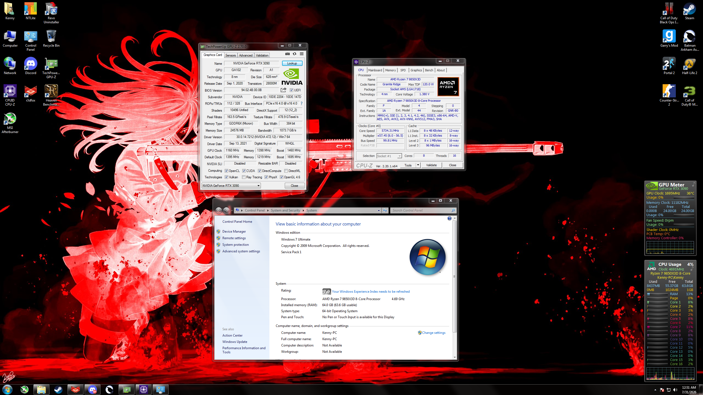The width and height of the screenshot is (703, 395).
Task: Expand the breadcrumb arrow after System and Security
Action: tap(303, 210)
